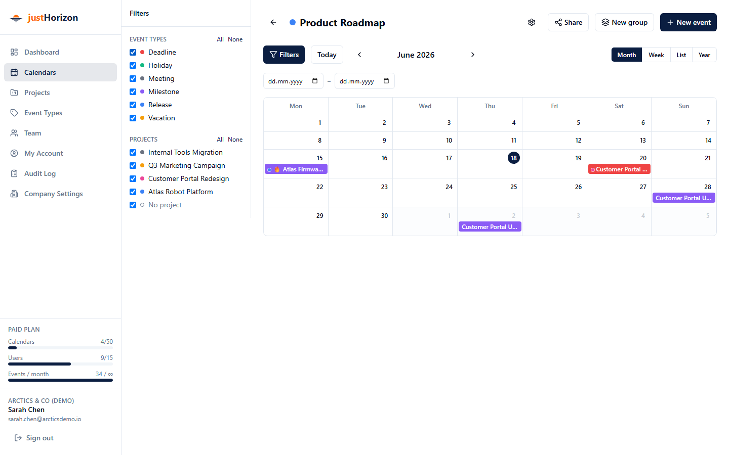Click the Calendars usage progress bar
The width and height of the screenshot is (729, 455).
[60, 348]
